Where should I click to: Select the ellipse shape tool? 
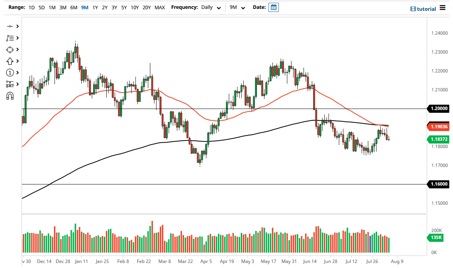[10, 49]
